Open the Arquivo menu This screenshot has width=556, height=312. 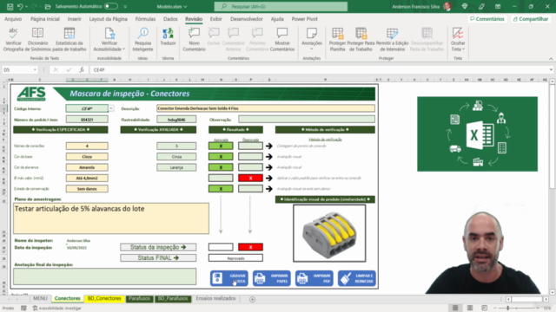point(13,19)
